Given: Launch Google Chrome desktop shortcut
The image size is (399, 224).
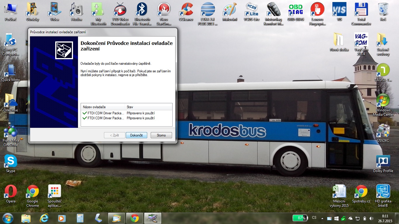Looking at the screenshot, I should coord(32,196).
